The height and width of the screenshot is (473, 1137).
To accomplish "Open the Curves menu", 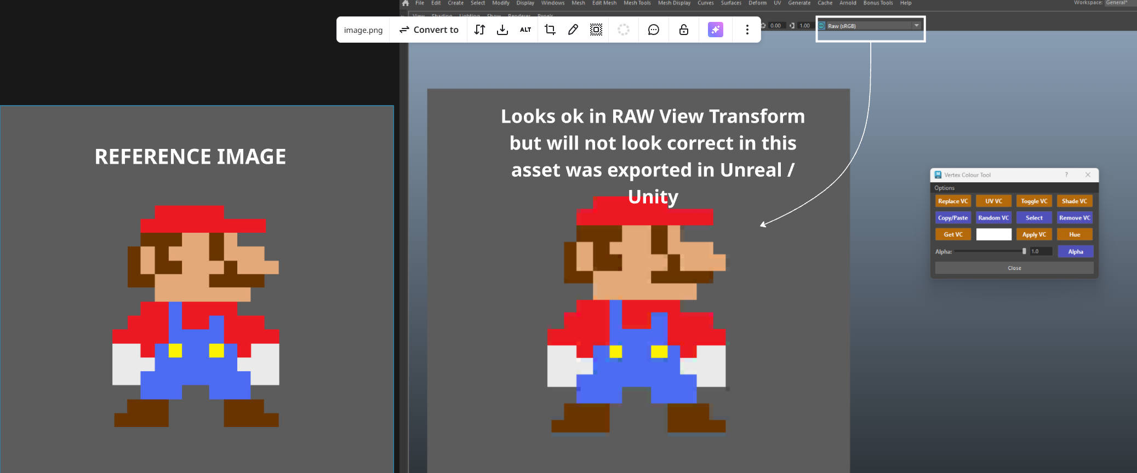I will (x=706, y=3).
